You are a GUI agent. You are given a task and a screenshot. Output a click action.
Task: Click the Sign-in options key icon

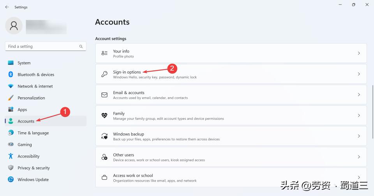click(x=104, y=74)
